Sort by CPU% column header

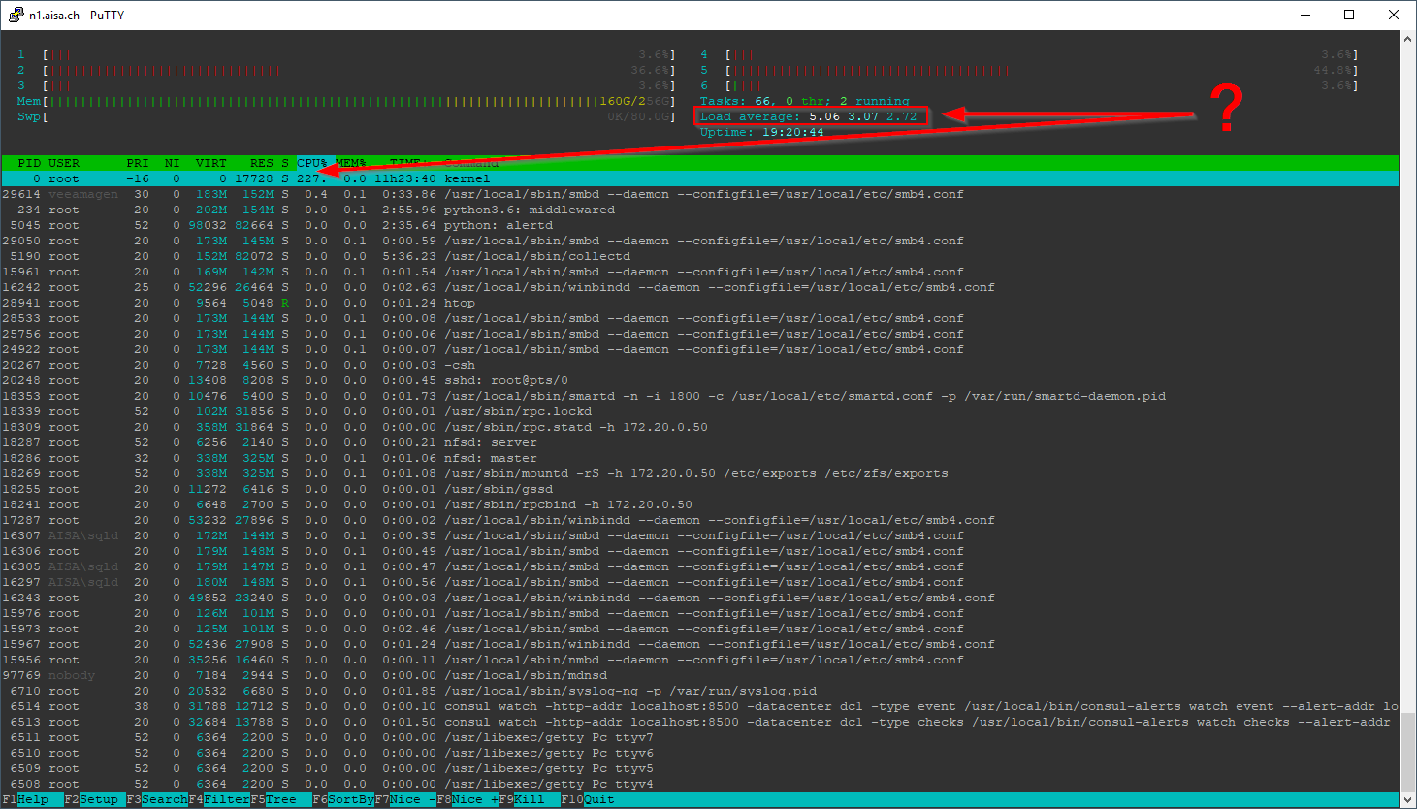(x=312, y=163)
